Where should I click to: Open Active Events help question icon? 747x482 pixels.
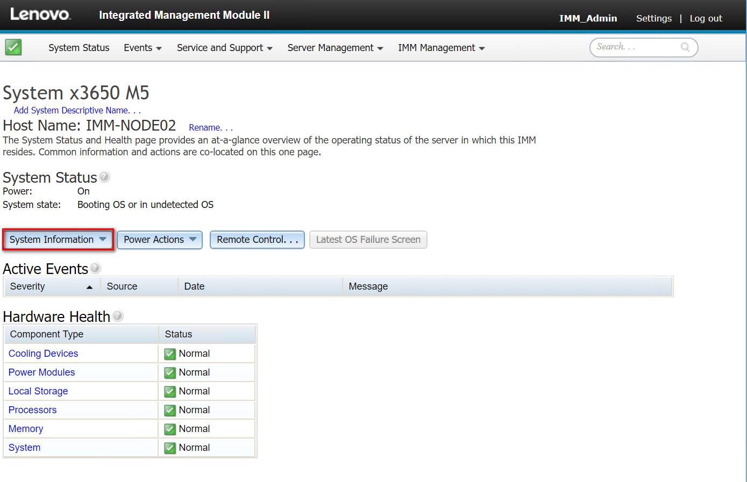pyautogui.click(x=95, y=268)
